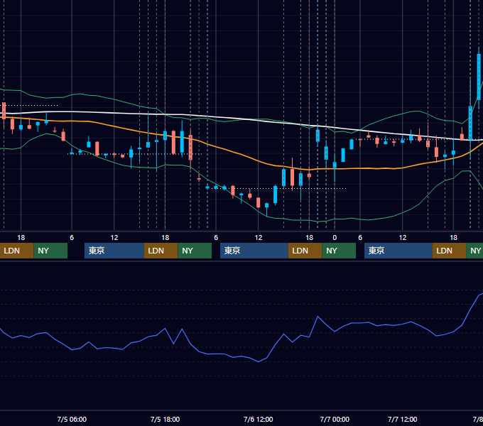
Task: Select the LDN session bar on 7/7
Action: (449, 251)
